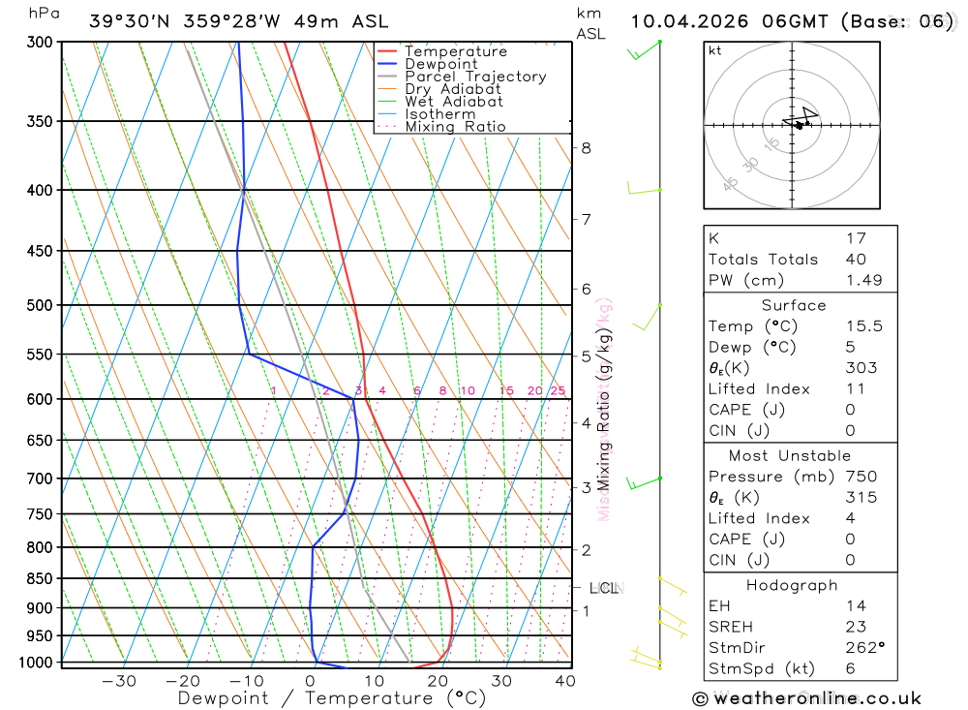Click the hPa axis unit label
968x710 pixels.
coord(45,14)
